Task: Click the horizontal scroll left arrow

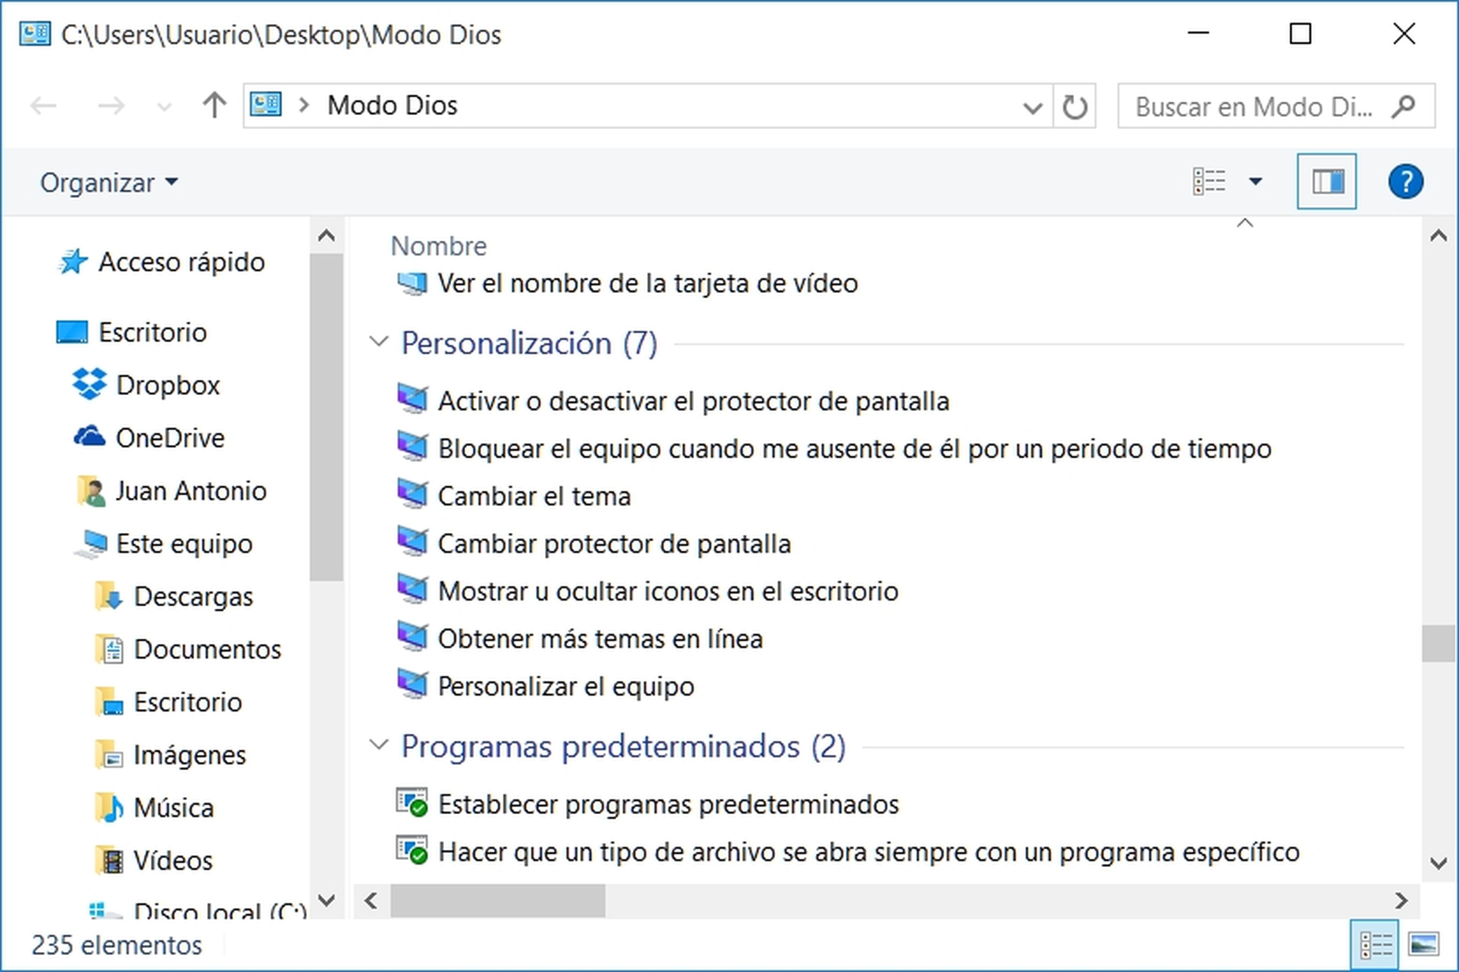Action: (x=371, y=901)
